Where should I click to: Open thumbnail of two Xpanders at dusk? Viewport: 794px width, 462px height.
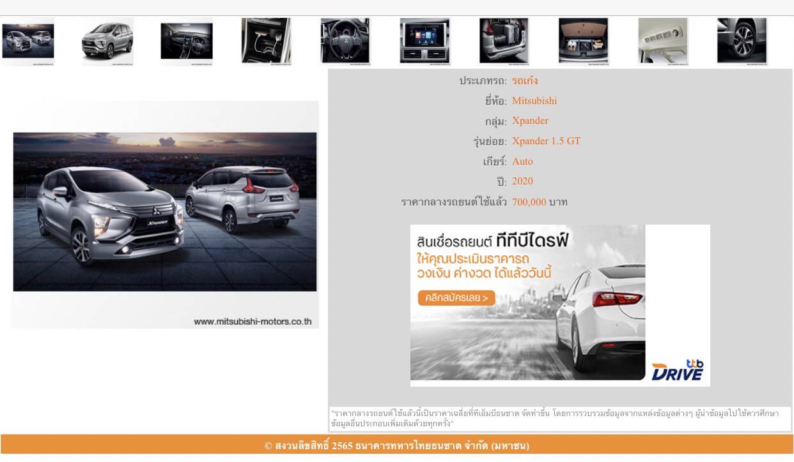point(27,41)
